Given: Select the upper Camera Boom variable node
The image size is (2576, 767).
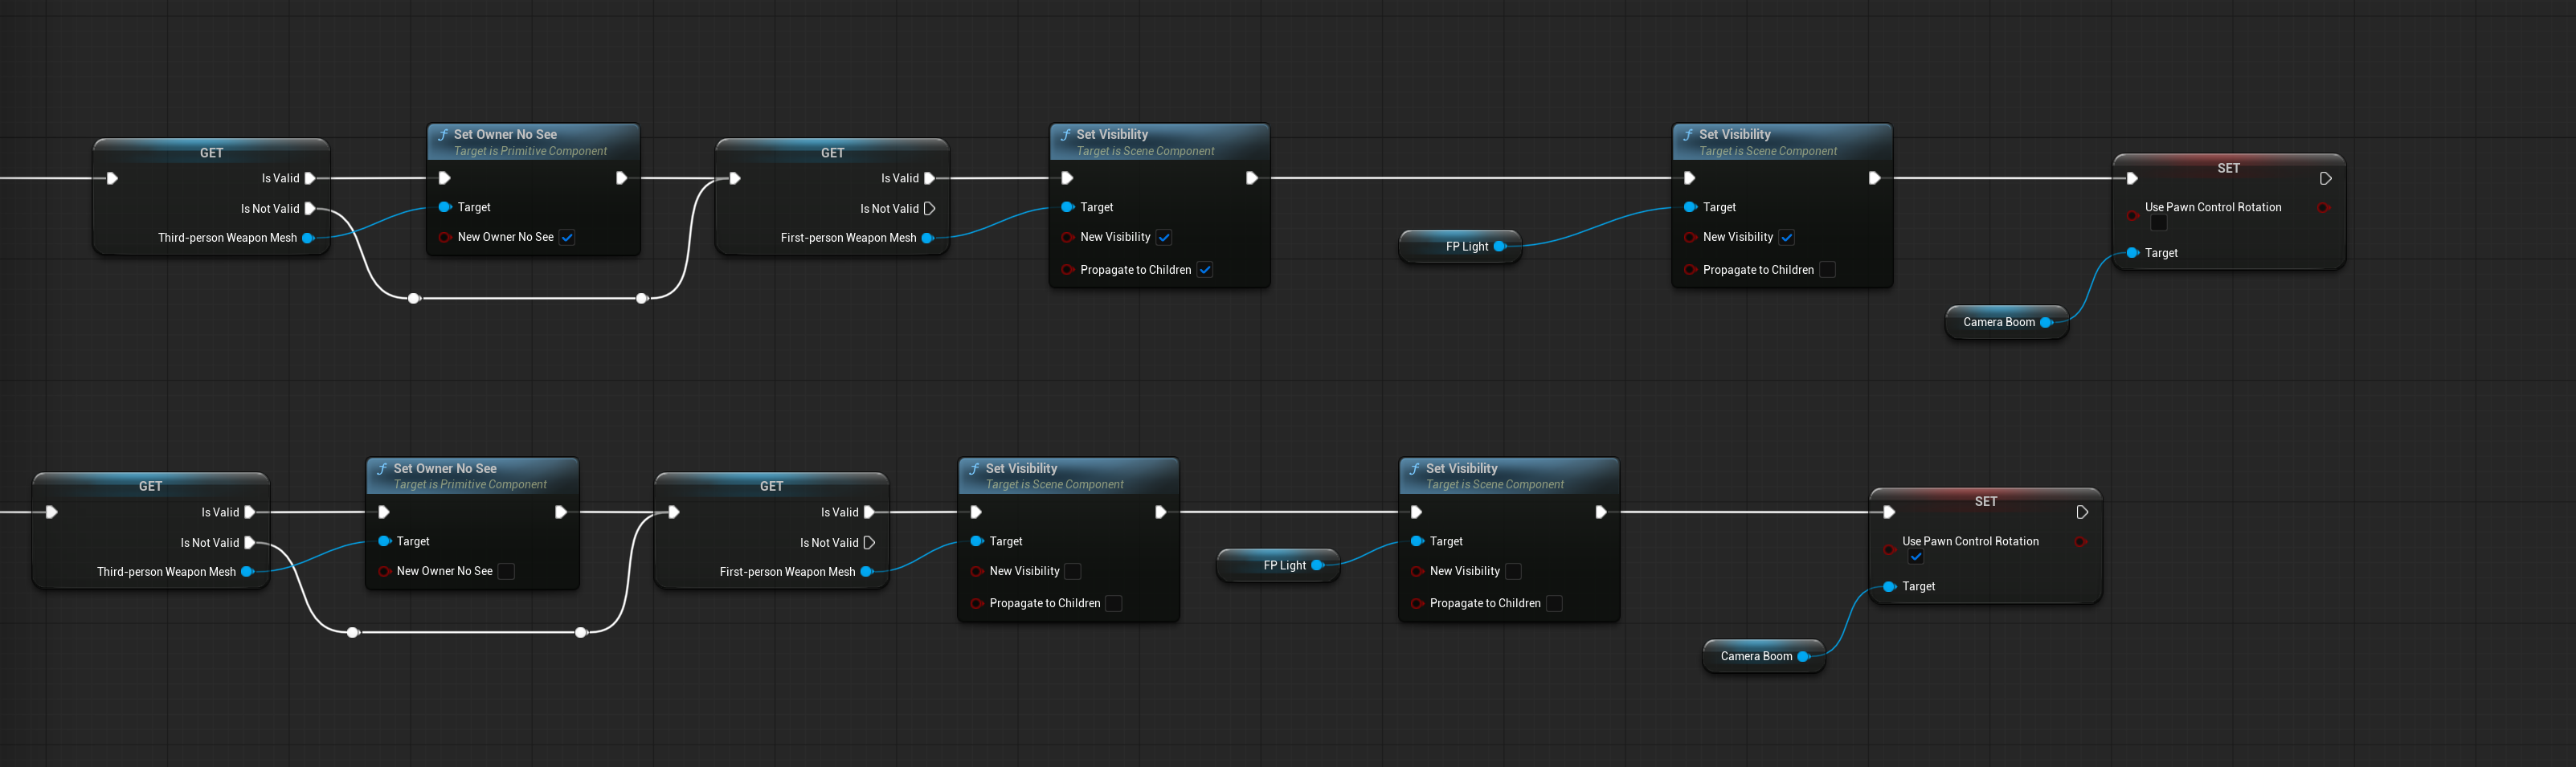Looking at the screenshot, I should click(2006, 322).
